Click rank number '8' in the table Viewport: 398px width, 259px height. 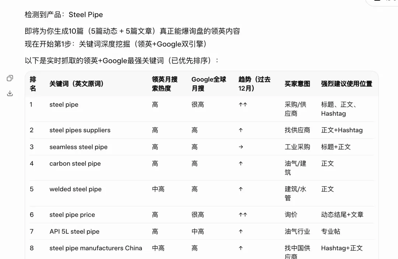(x=31, y=248)
